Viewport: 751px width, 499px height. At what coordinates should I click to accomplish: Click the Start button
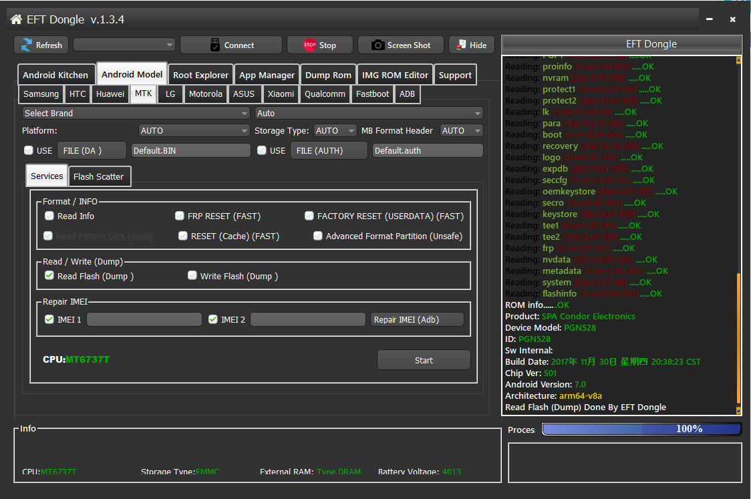(424, 360)
